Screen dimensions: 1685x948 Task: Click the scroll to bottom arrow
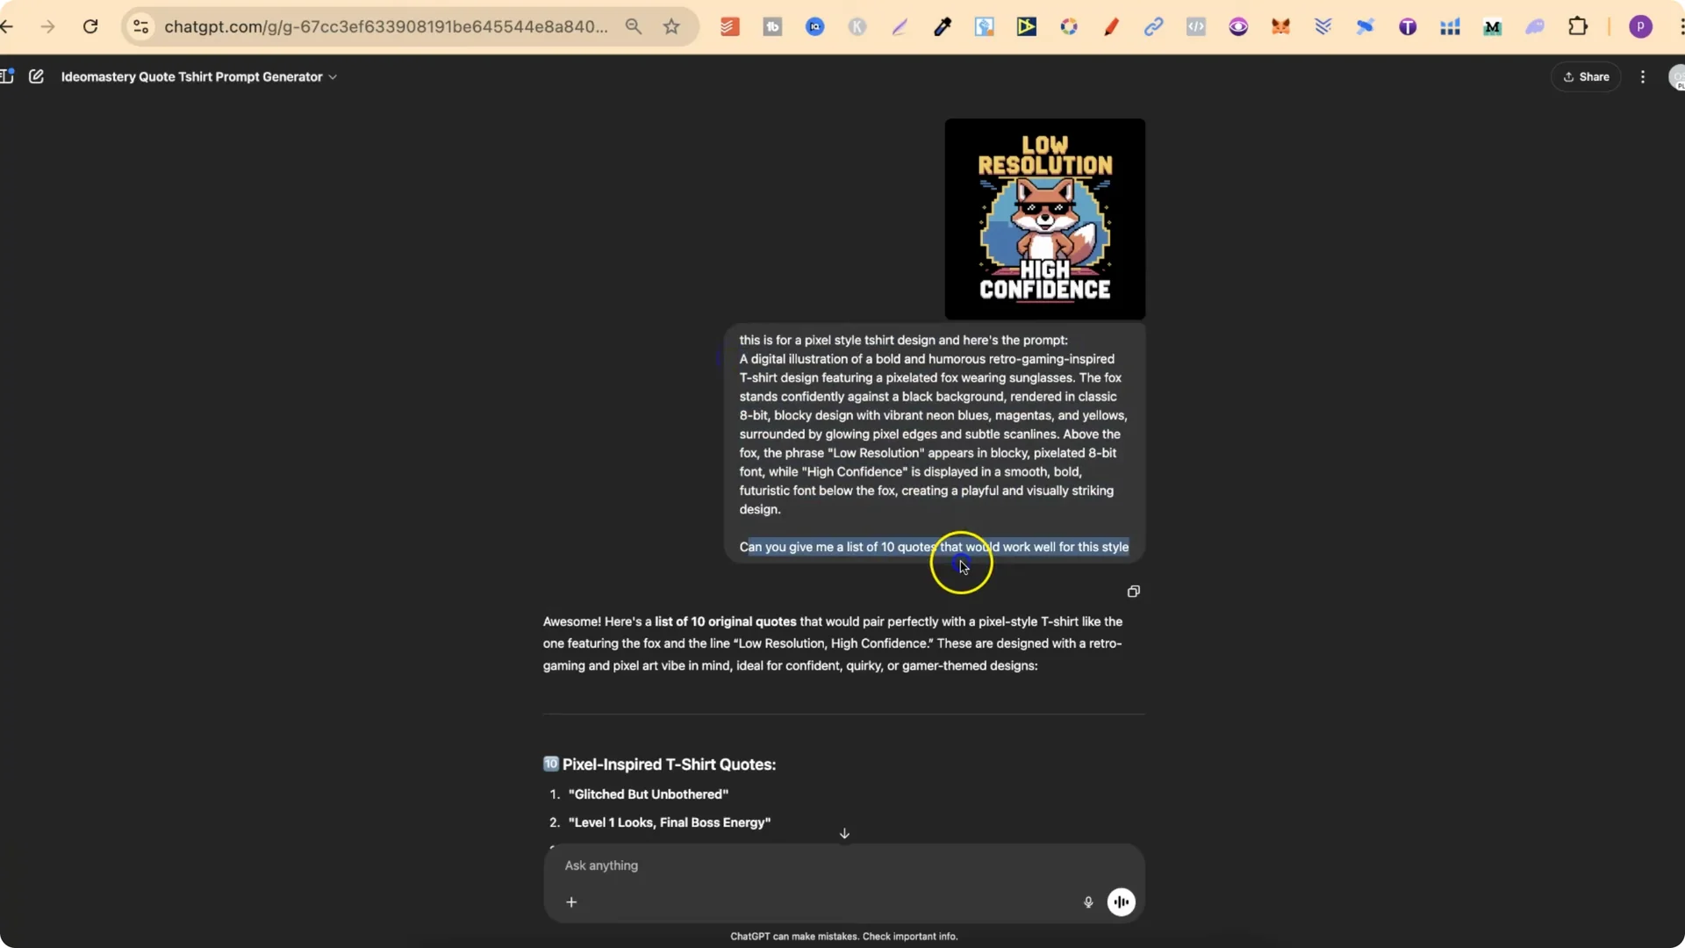point(844,833)
